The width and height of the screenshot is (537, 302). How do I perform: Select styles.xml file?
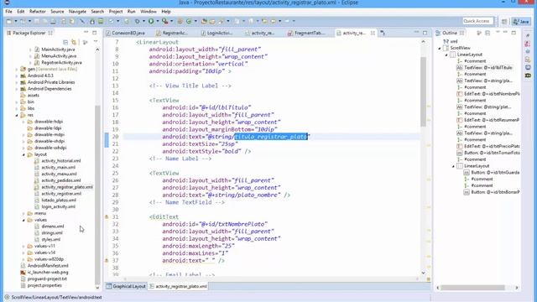(x=50, y=239)
